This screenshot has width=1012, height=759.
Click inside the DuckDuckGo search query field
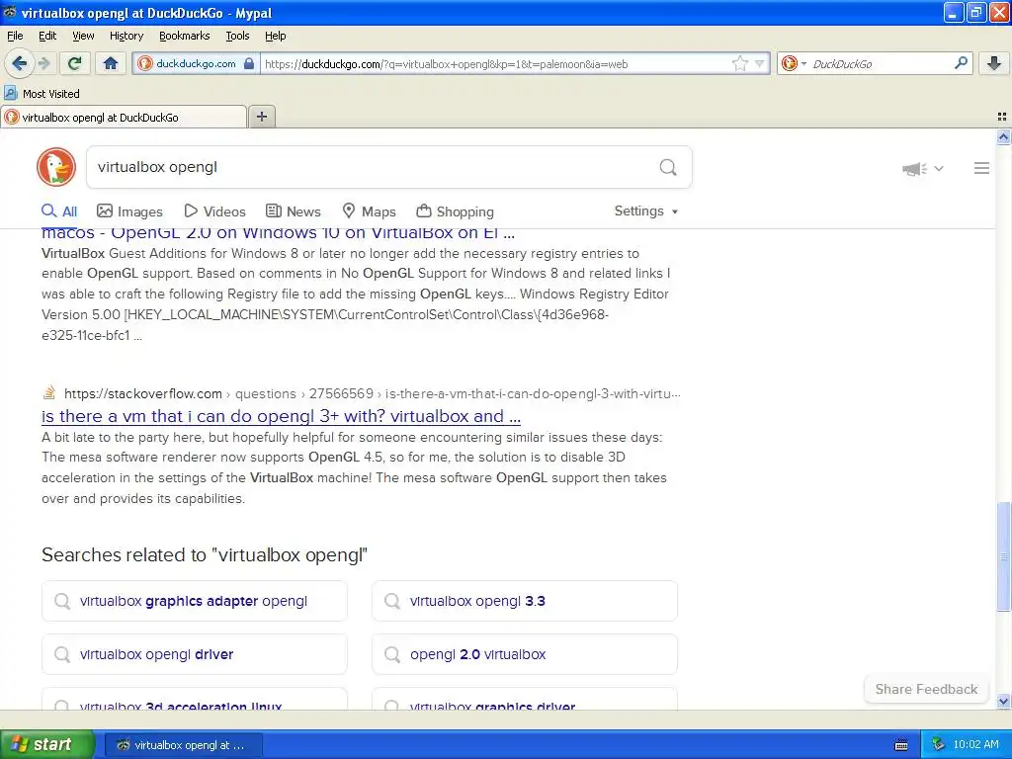click(x=372, y=167)
